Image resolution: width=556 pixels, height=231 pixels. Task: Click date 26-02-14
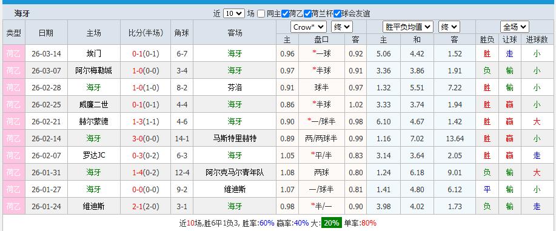click(x=46, y=139)
